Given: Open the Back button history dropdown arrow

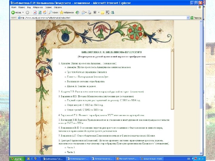Looking at the screenshot, I should 23,13.
